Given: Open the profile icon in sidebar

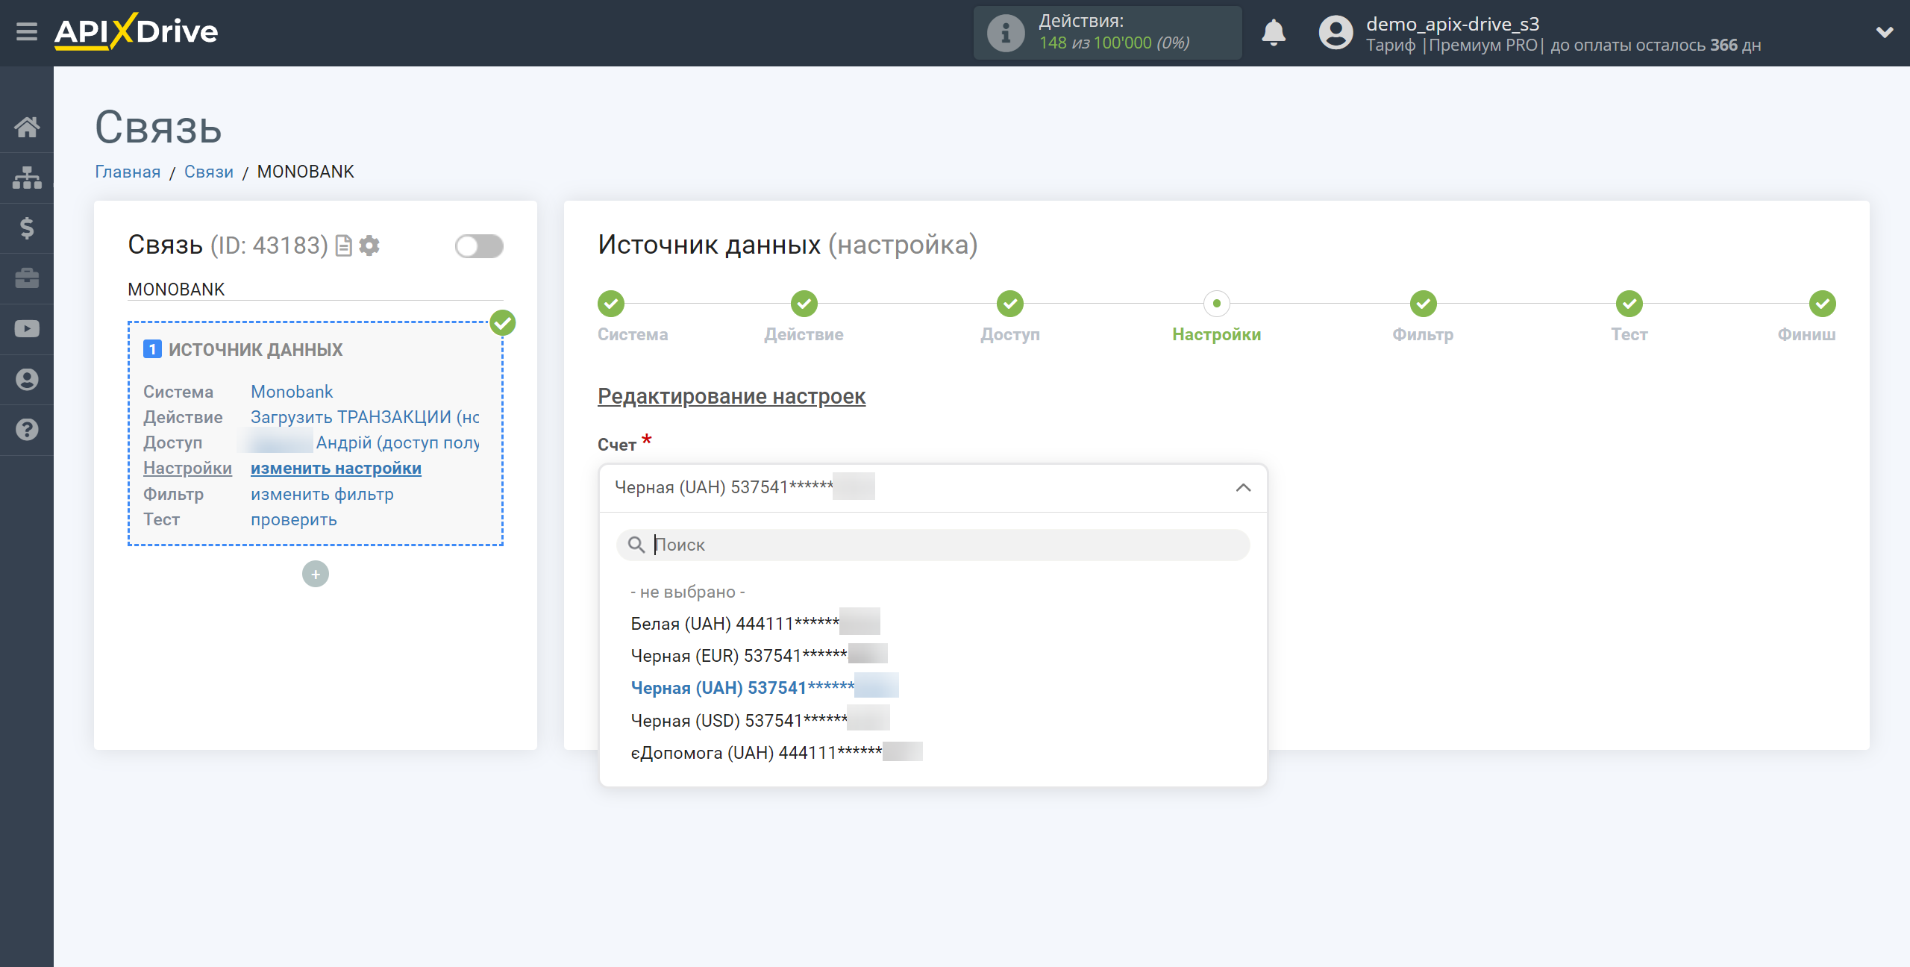Looking at the screenshot, I should [x=27, y=379].
